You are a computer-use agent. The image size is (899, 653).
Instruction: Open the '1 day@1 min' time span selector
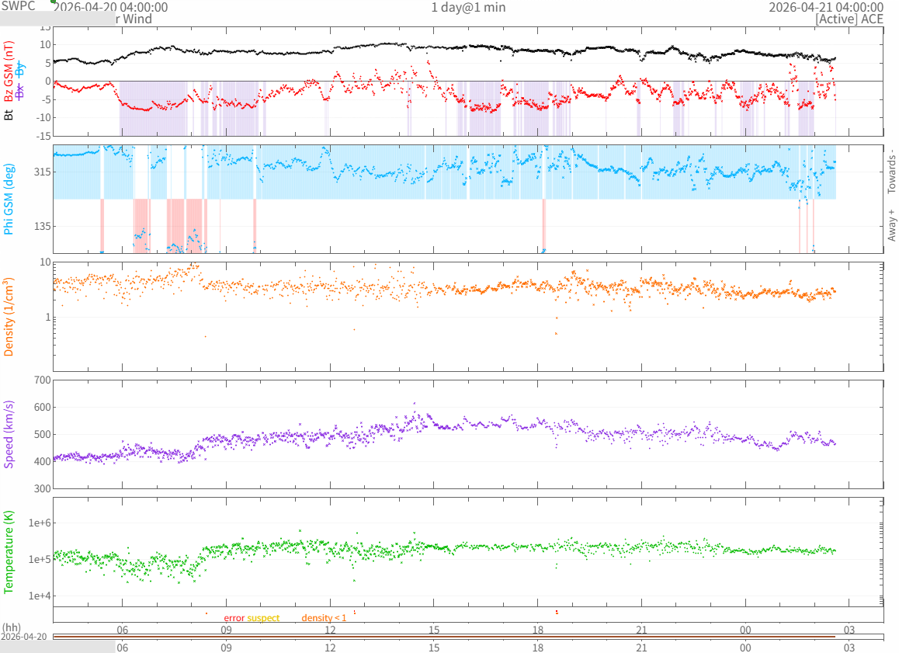click(468, 7)
